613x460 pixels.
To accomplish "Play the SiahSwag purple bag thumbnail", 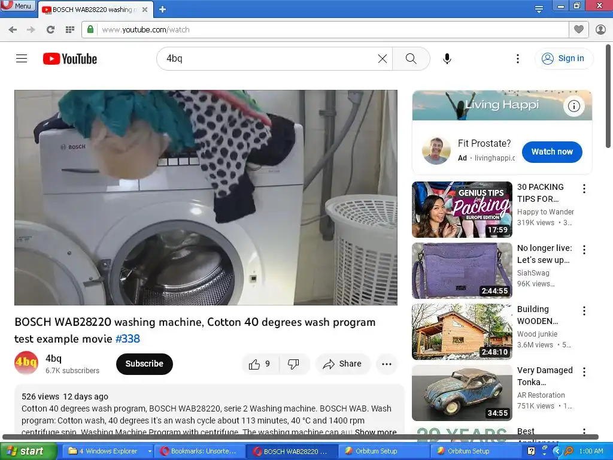I will 462,271.
